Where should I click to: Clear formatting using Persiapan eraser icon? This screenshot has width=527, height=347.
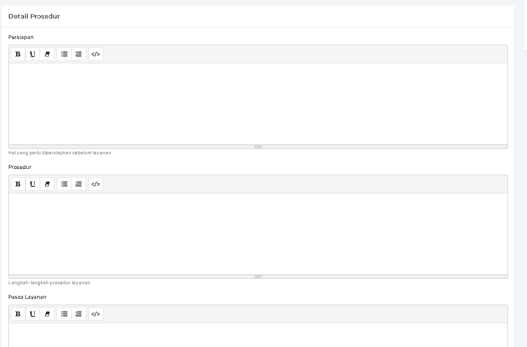point(47,54)
